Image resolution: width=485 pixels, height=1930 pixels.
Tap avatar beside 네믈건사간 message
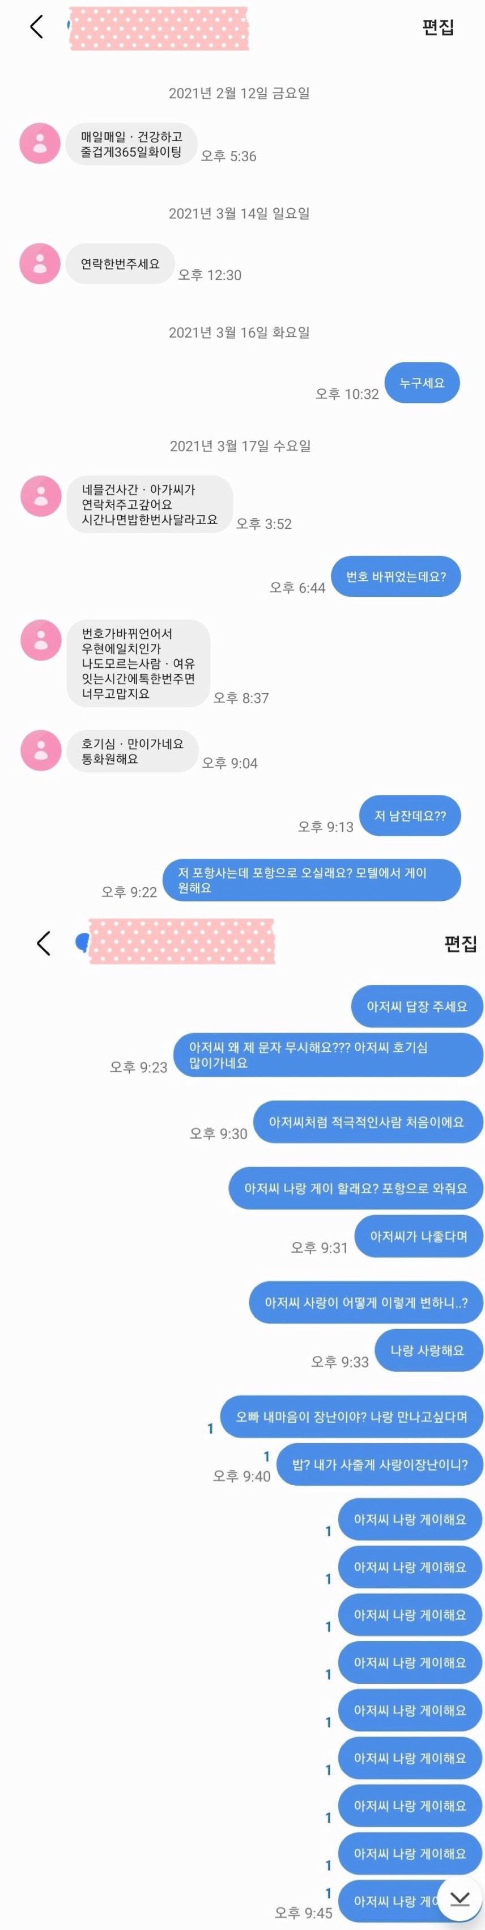click(40, 496)
